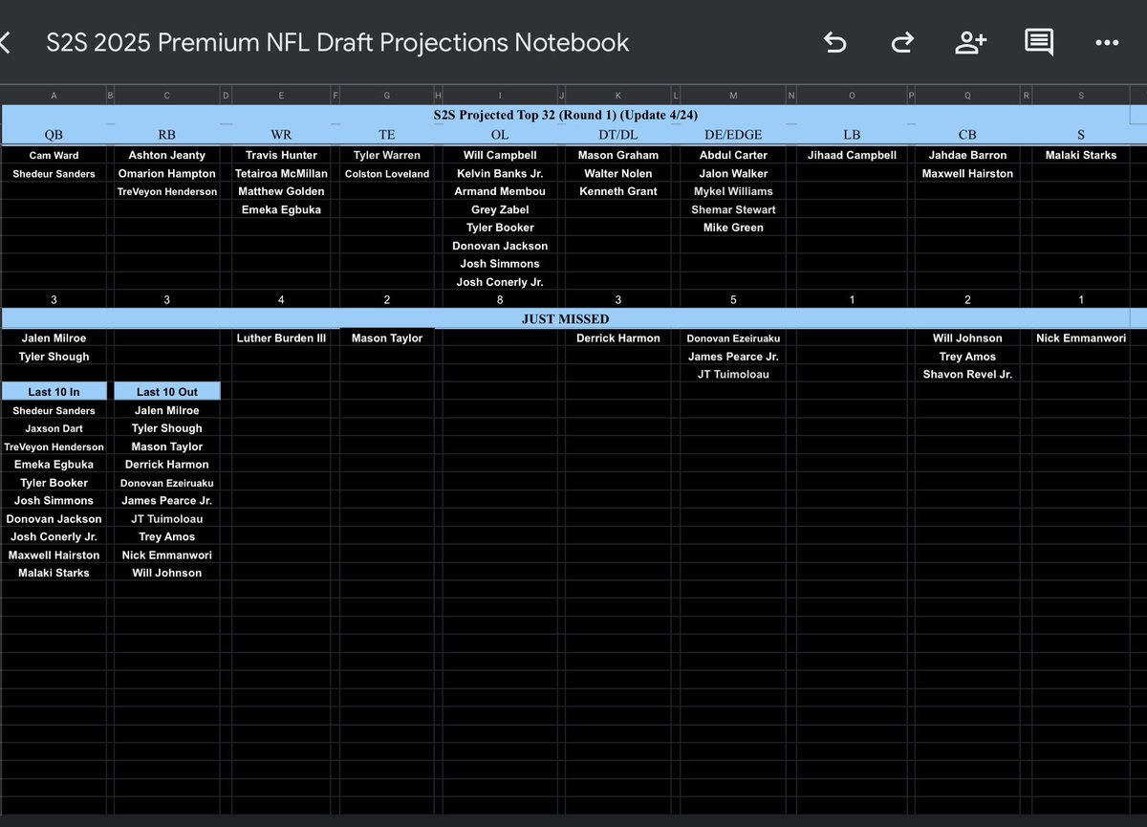Select column I header
Screen dimensions: 1147x827
click(x=500, y=95)
